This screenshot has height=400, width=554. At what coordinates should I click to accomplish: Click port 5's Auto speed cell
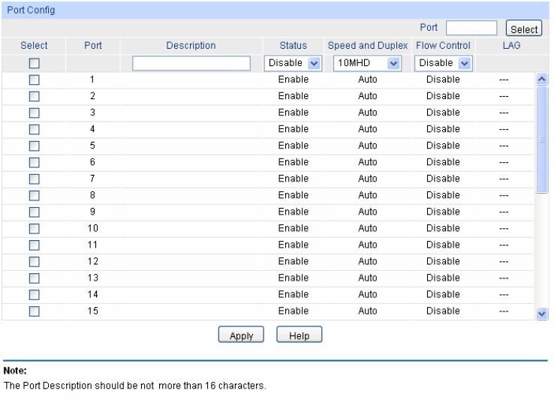click(x=367, y=146)
